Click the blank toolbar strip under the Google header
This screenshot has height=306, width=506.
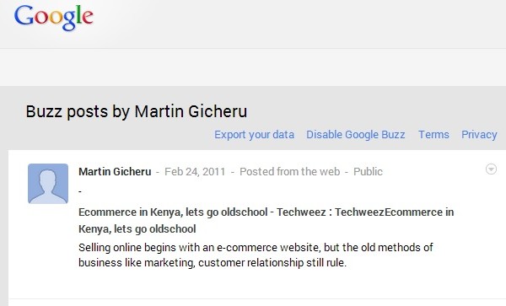tap(253, 67)
